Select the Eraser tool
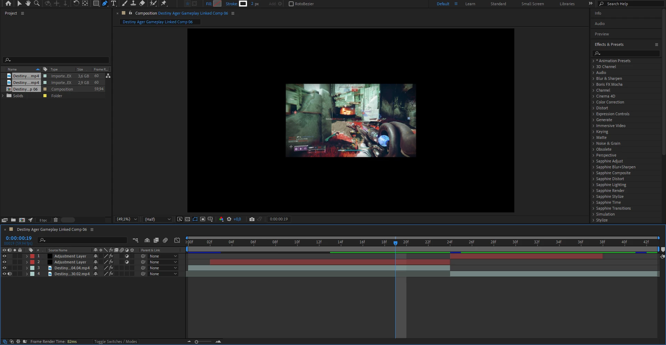Screen dimensions: 666x345 click(142, 3)
